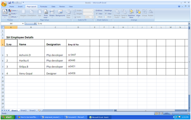Open the Themes gallery icon
This screenshot has width=191, height=120.
[5, 11]
